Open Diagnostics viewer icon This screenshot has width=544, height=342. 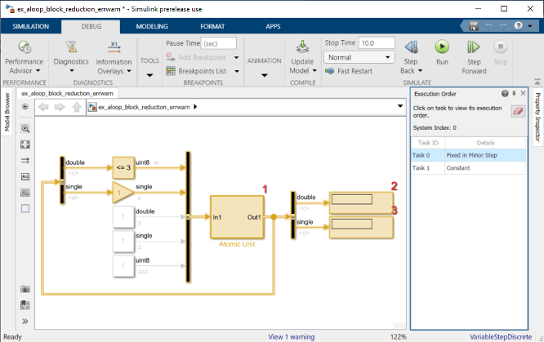(71, 47)
